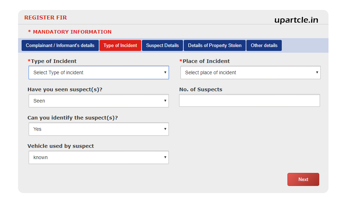
Task: Select the Type of Incident tab
Action: tap(120, 46)
